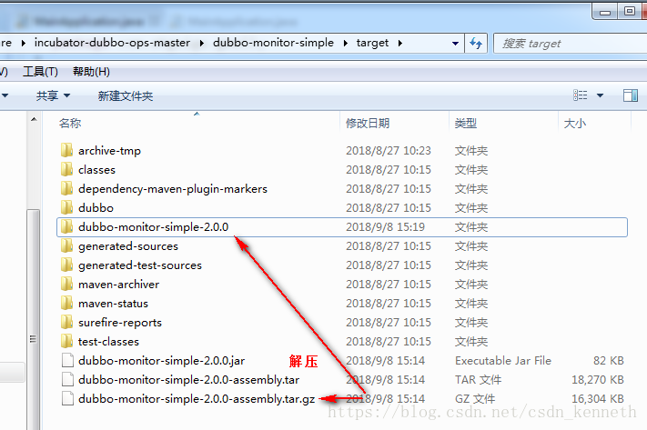Select file name dubbo-monitor-simple-2.0.0-assembly.tar

[x=188, y=380]
